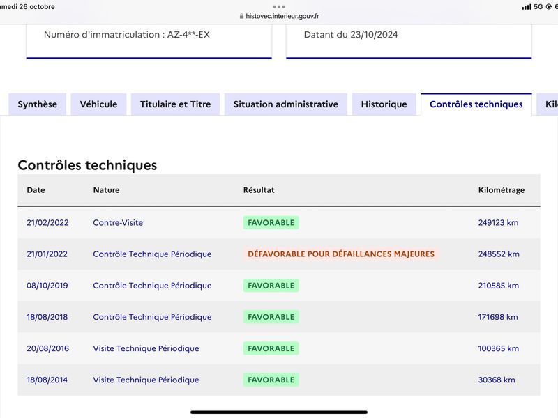Viewport: 558px width, 418px height.
Task: Go to the Historique tab
Action: click(x=384, y=104)
